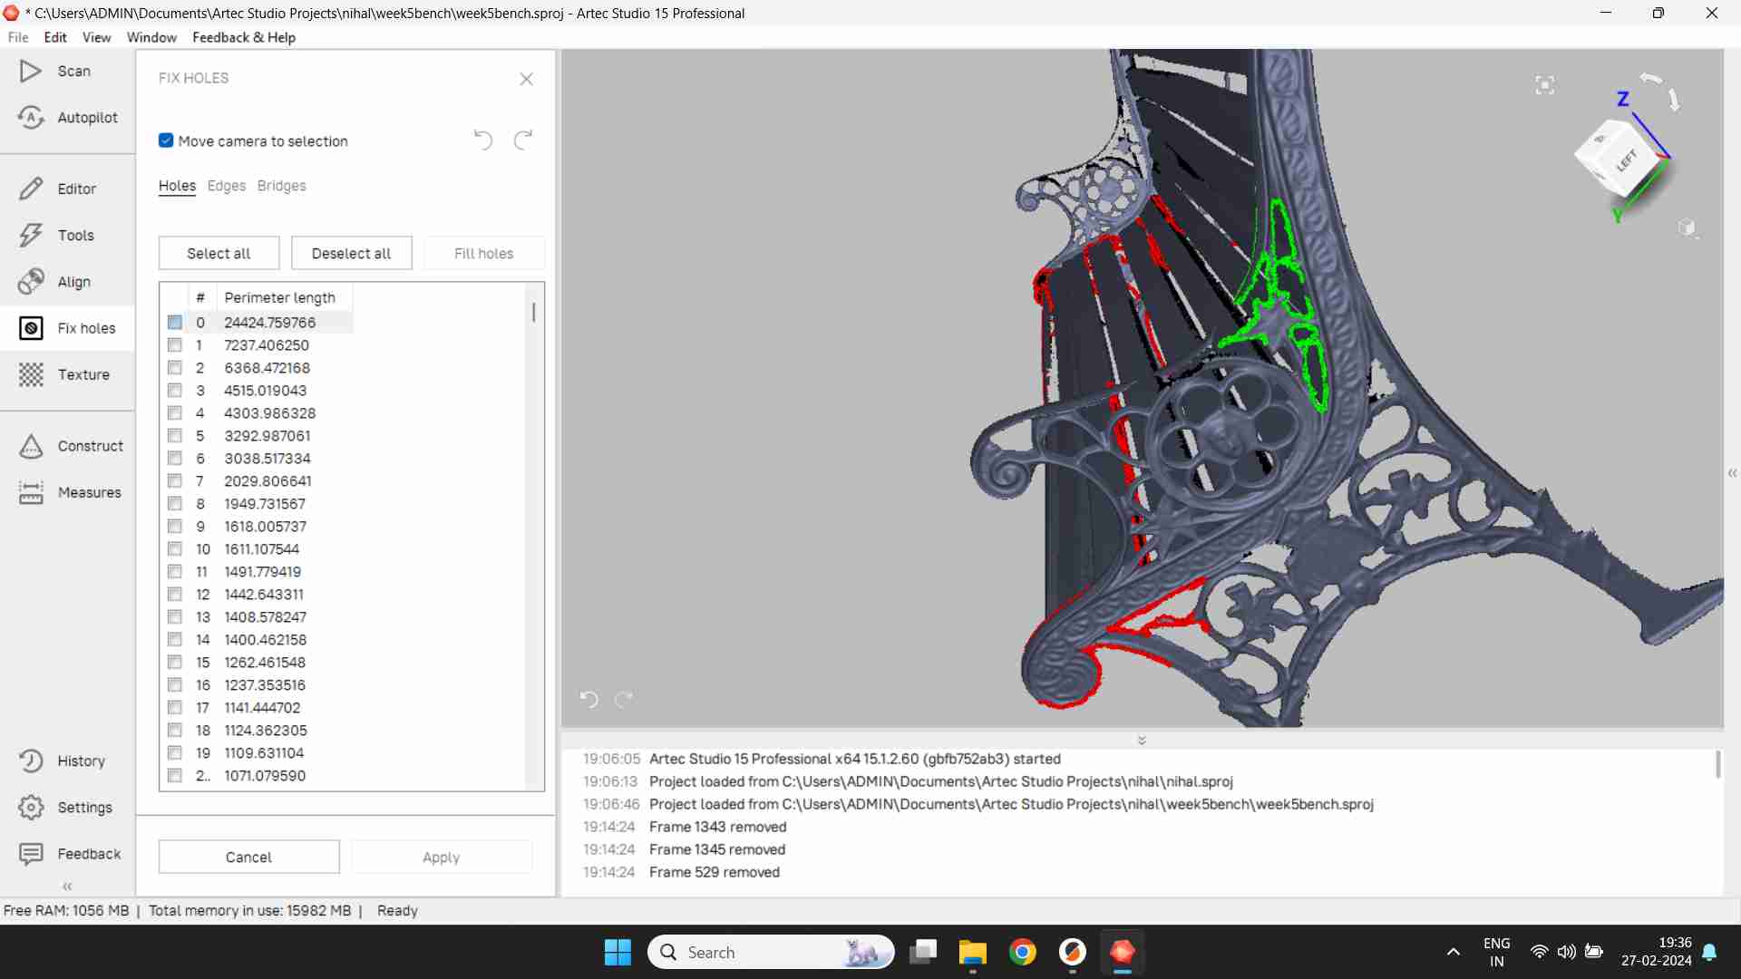Switch to the Bridges tab
This screenshot has height=979, width=1741.
[281, 186]
